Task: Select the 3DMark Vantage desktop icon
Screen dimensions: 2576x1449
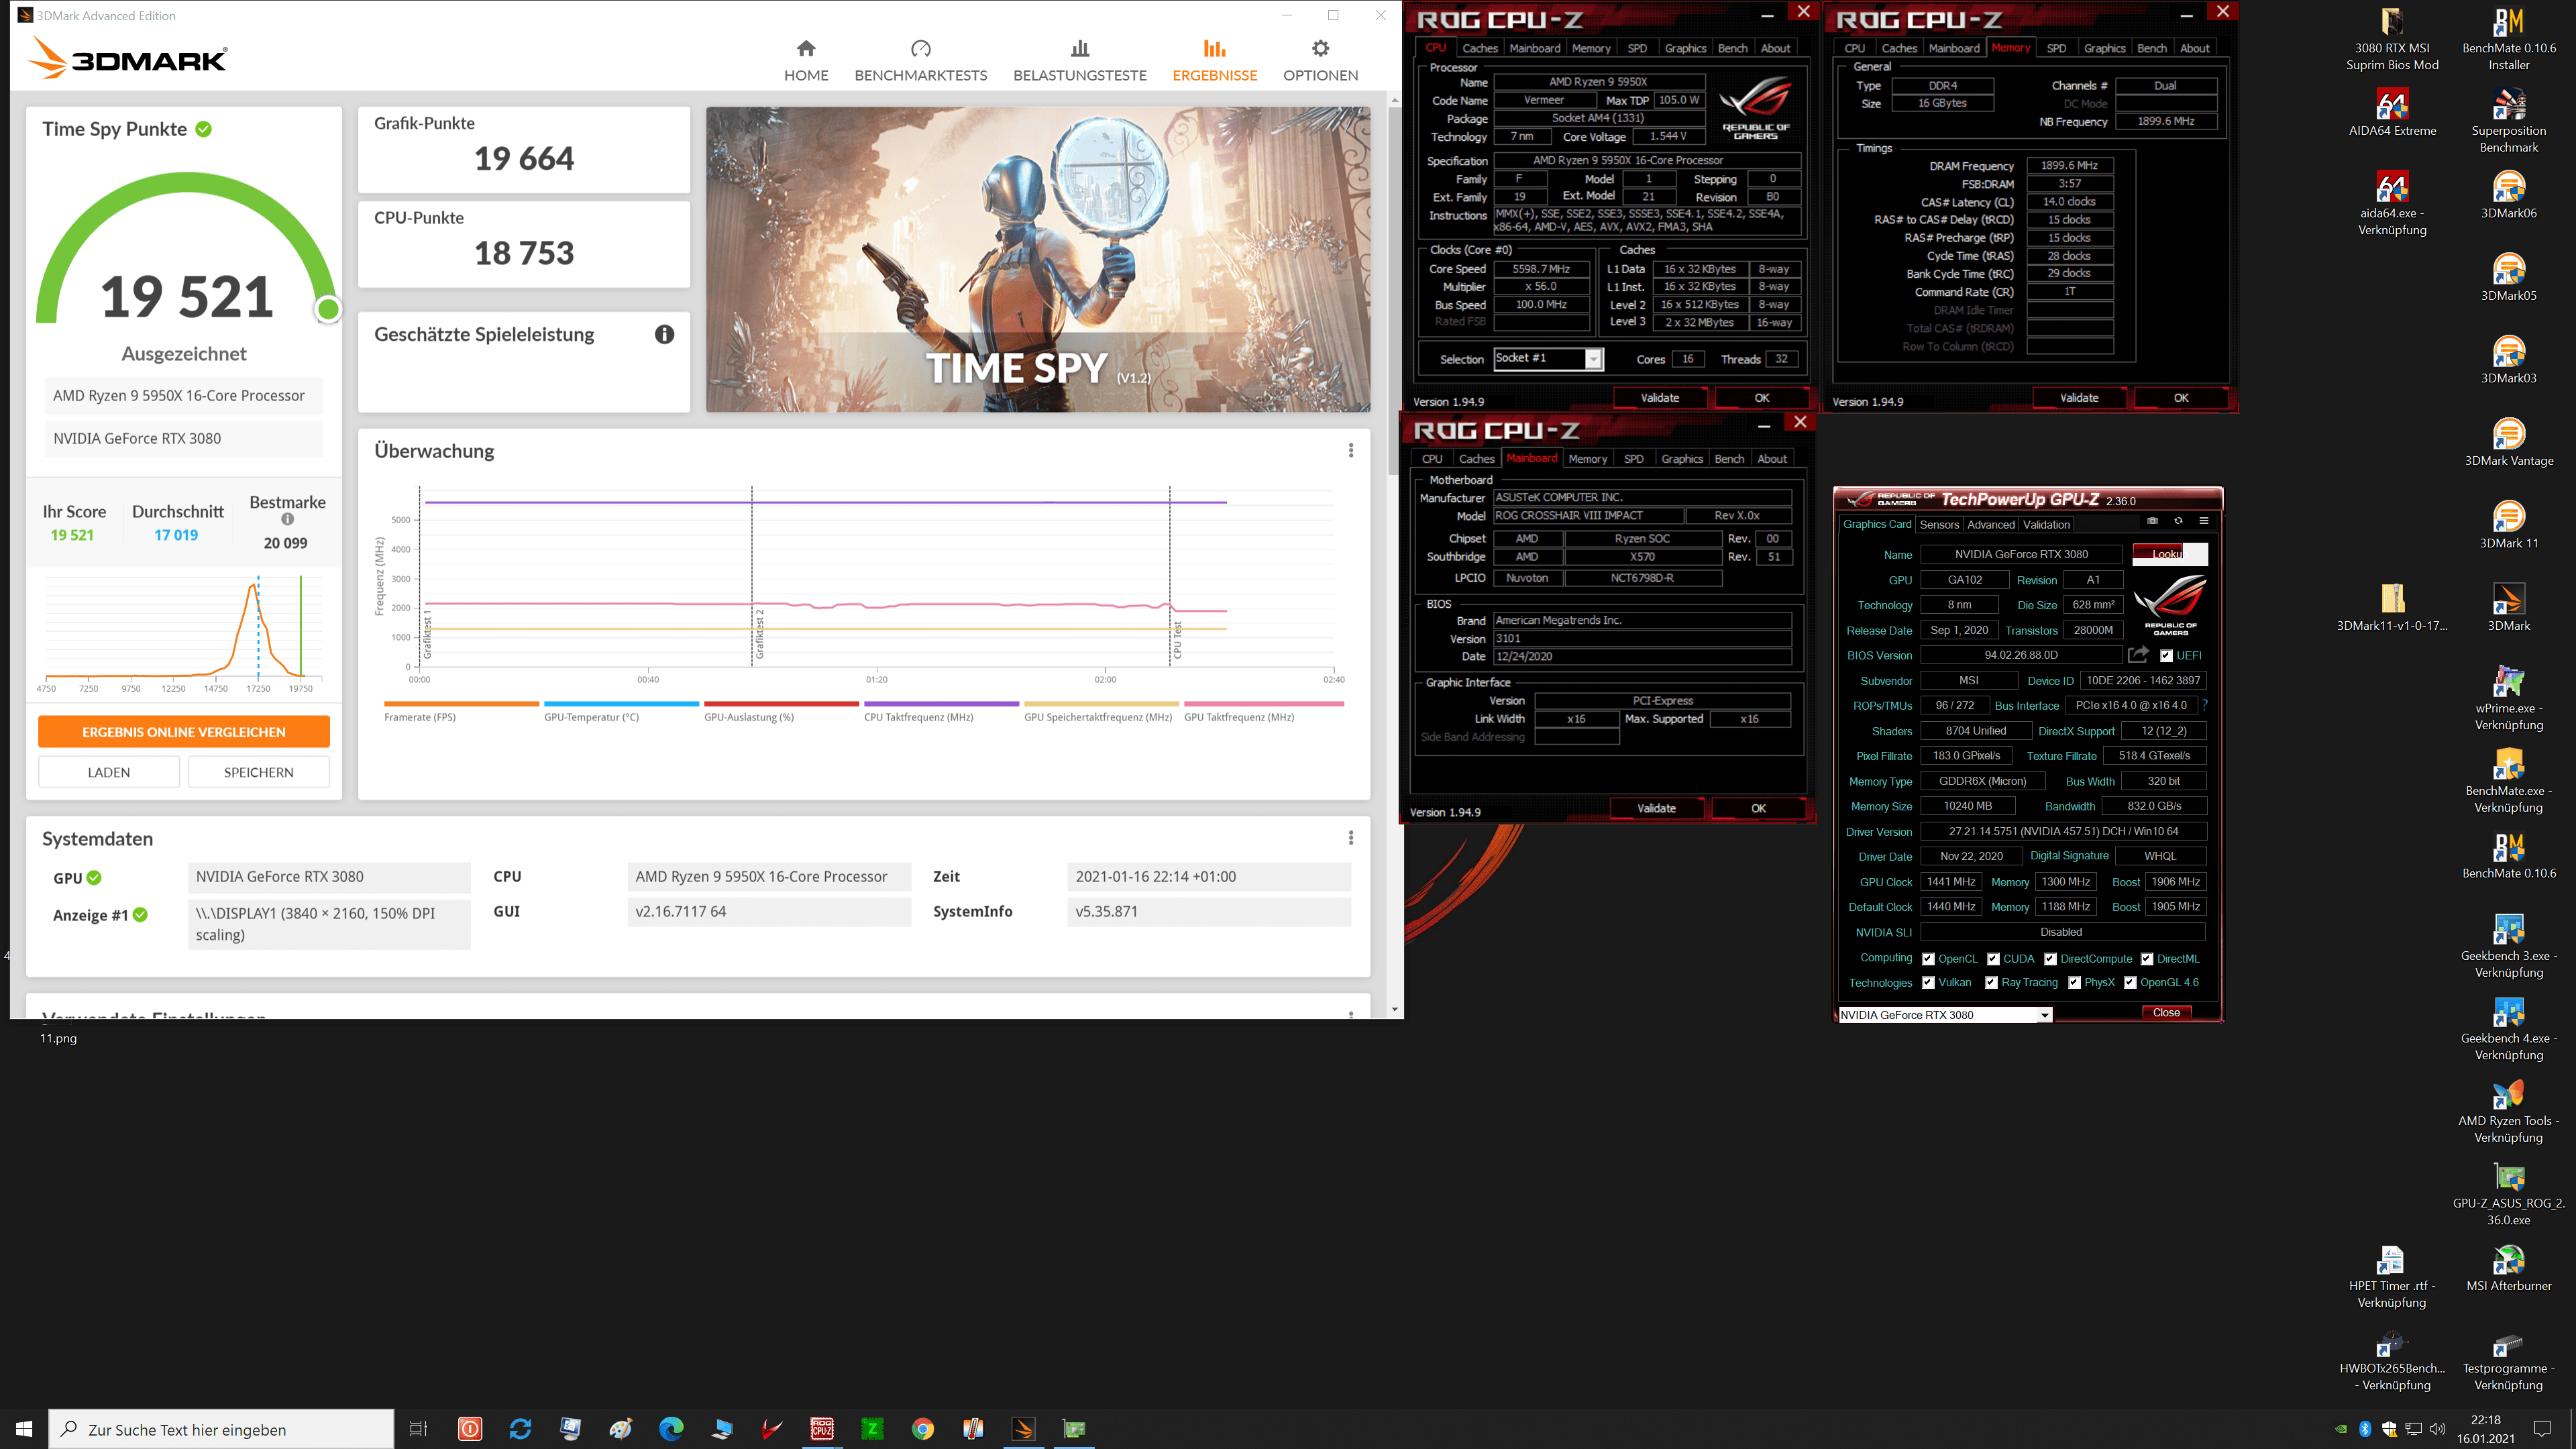Action: tap(2508, 442)
